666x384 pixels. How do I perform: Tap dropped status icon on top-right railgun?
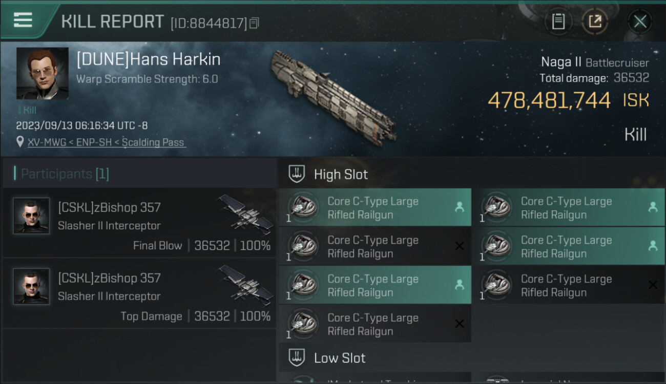[653, 207]
